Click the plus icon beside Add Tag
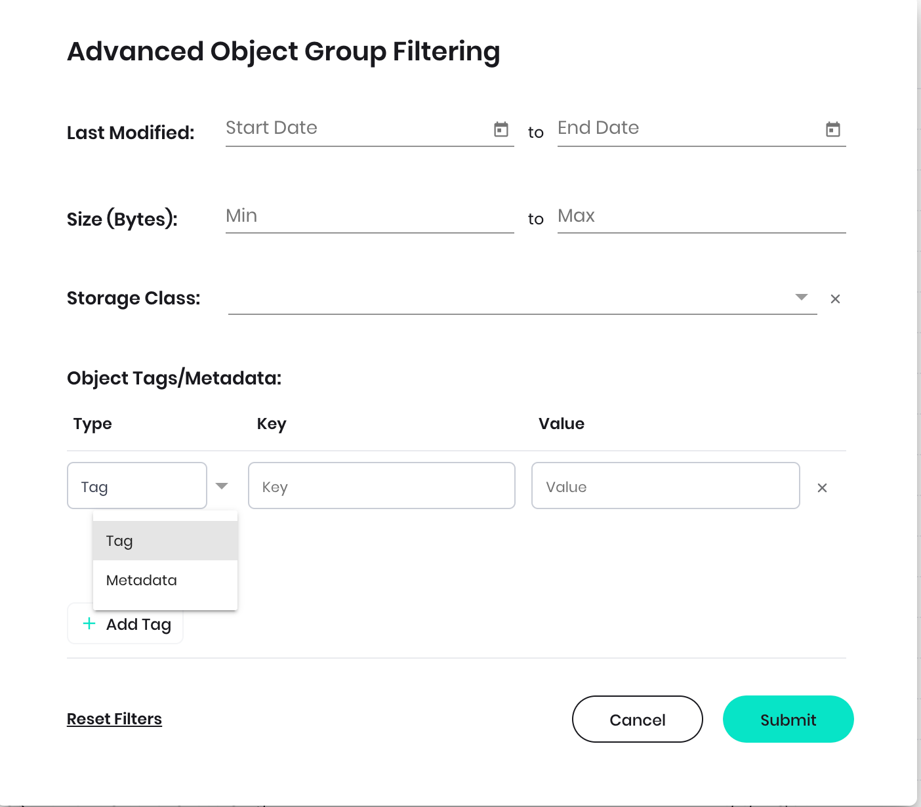This screenshot has height=807, width=921. pyautogui.click(x=89, y=623)
